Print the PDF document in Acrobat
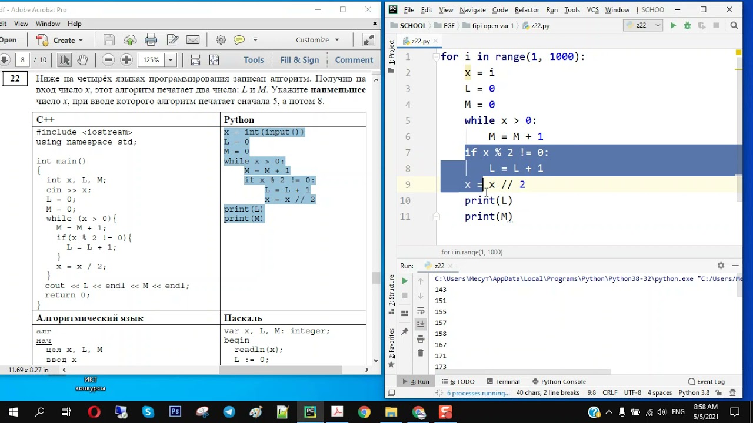The width and height of the screenshot is (753, 423). [x=151, y=40]
